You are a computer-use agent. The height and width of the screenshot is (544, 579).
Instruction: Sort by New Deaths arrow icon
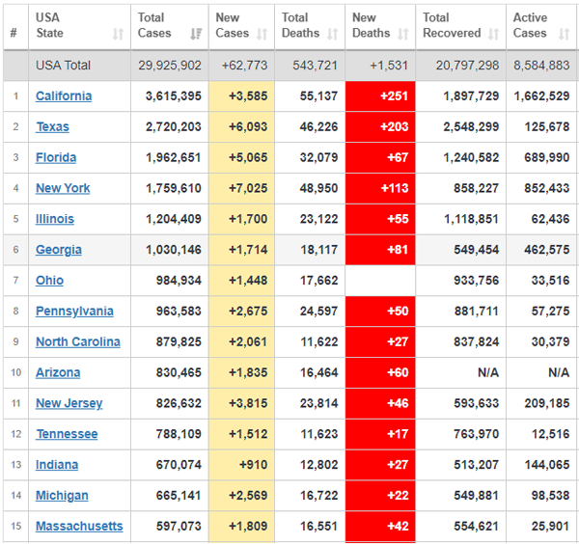(x=403, y=34)
